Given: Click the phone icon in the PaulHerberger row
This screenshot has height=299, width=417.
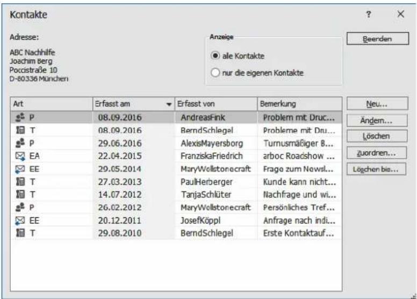Looking at the screenshot, I should coord(20,182).
